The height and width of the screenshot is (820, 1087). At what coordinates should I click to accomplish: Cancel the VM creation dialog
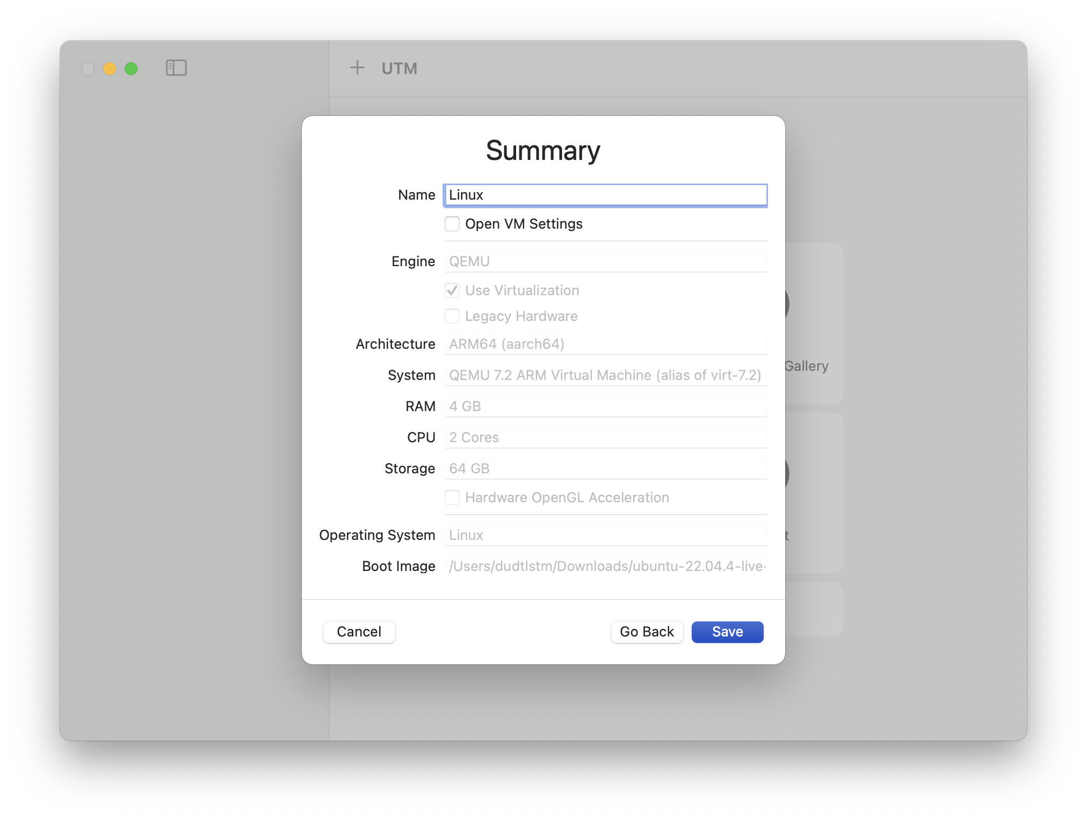point(359,632)
